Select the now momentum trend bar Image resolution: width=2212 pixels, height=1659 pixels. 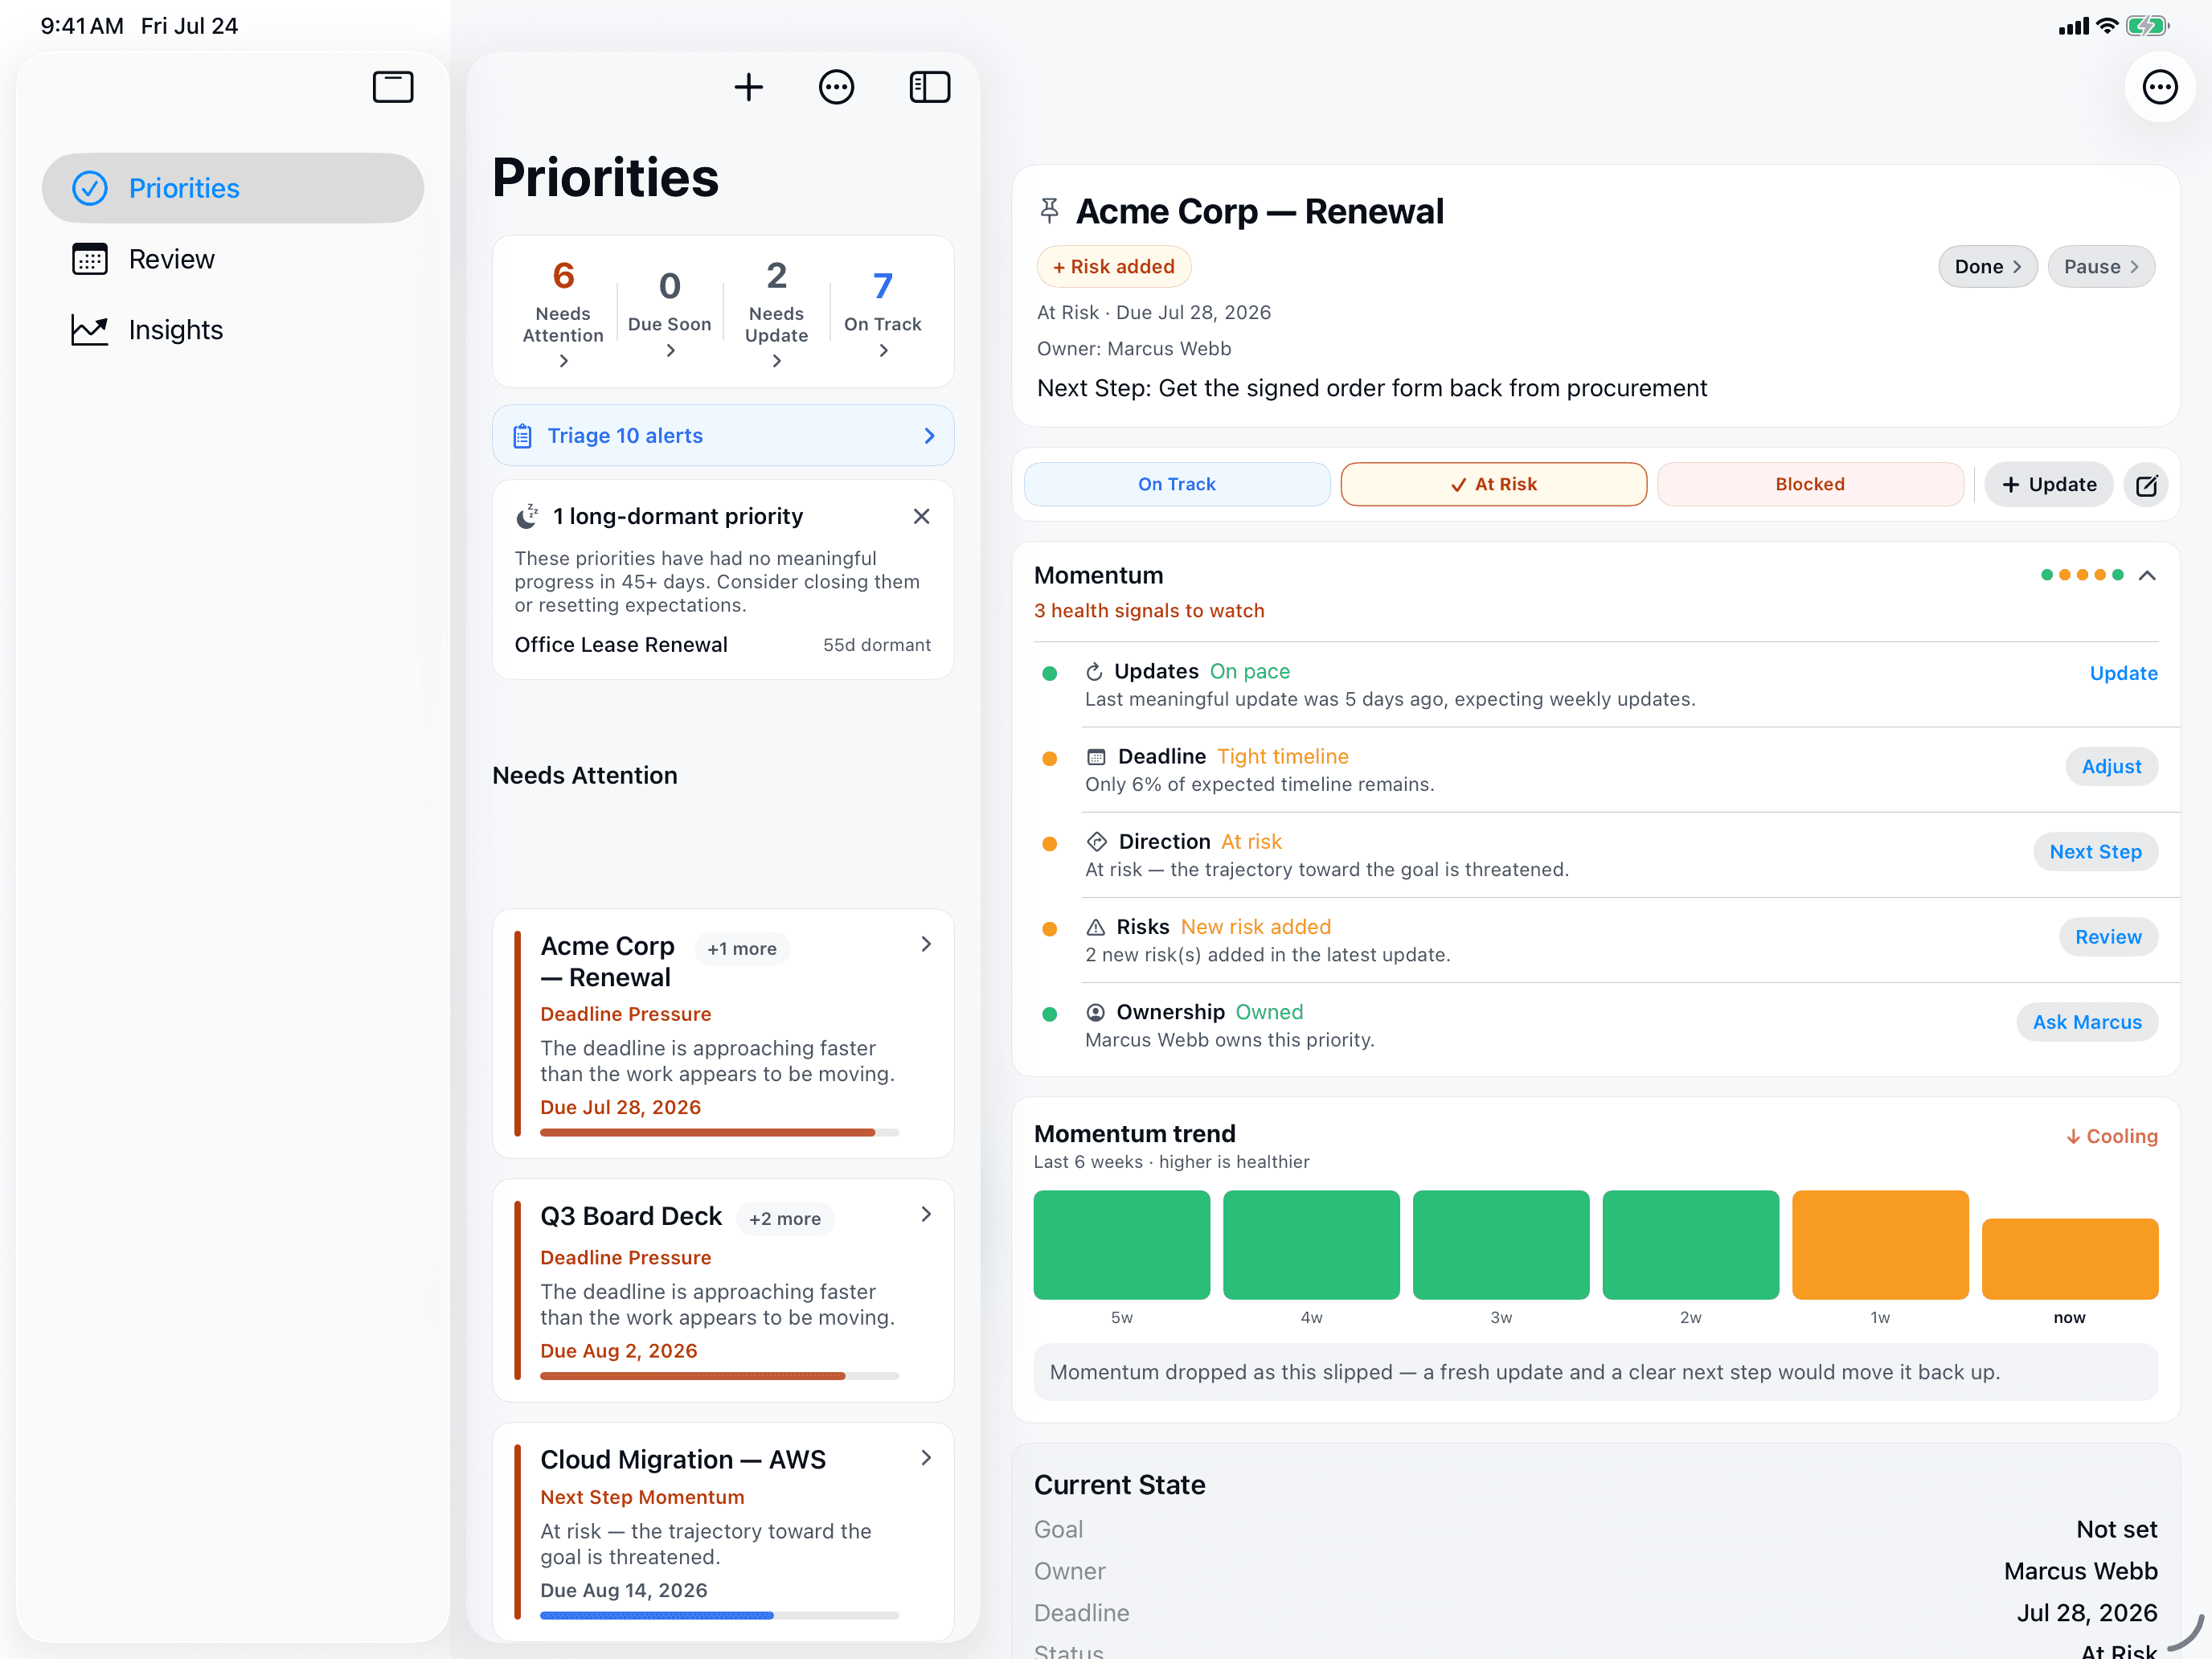pyautogui.click(x=2069, y=1259)
